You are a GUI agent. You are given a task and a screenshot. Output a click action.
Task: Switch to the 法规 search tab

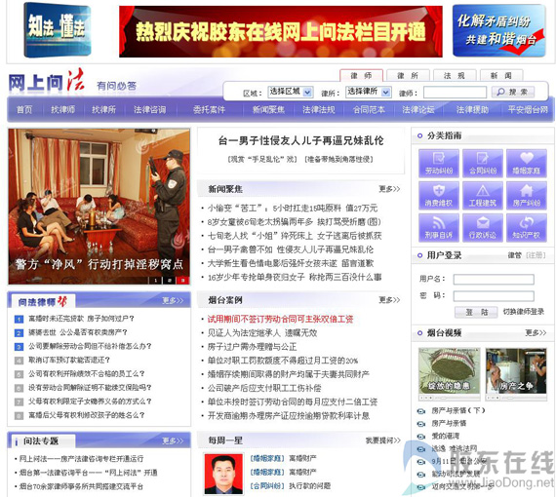click(455, 75)
